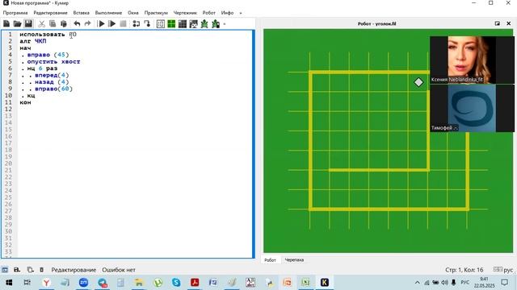The height and width of the screenshot is (290, 517).
Task: Open Skype from the taskbar
Action: coord(176,283)
